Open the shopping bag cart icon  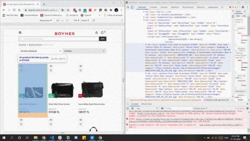pos(102,33)
